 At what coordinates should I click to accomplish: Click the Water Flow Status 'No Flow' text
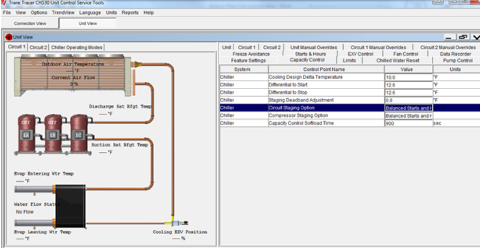tap(25, 211)
